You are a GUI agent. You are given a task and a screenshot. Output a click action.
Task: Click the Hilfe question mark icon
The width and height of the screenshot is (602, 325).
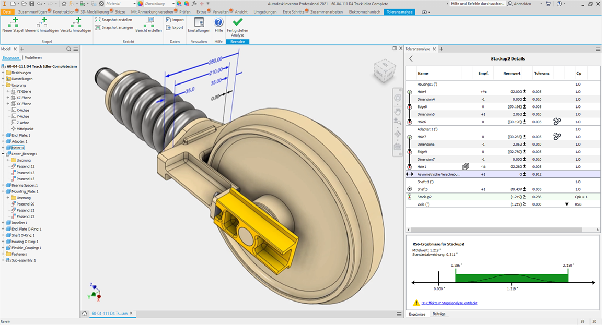tap(218, 22)
